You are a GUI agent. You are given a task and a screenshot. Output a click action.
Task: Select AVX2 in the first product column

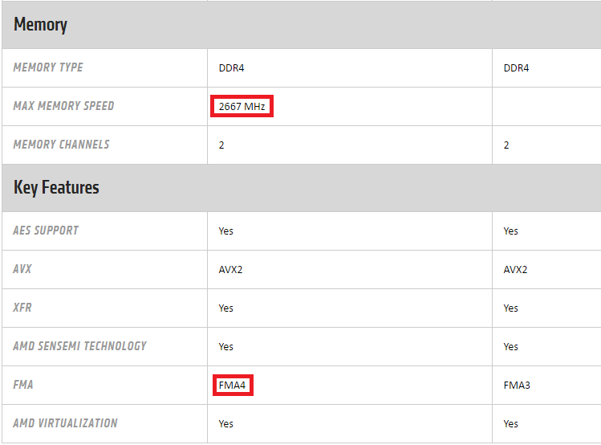230,269
